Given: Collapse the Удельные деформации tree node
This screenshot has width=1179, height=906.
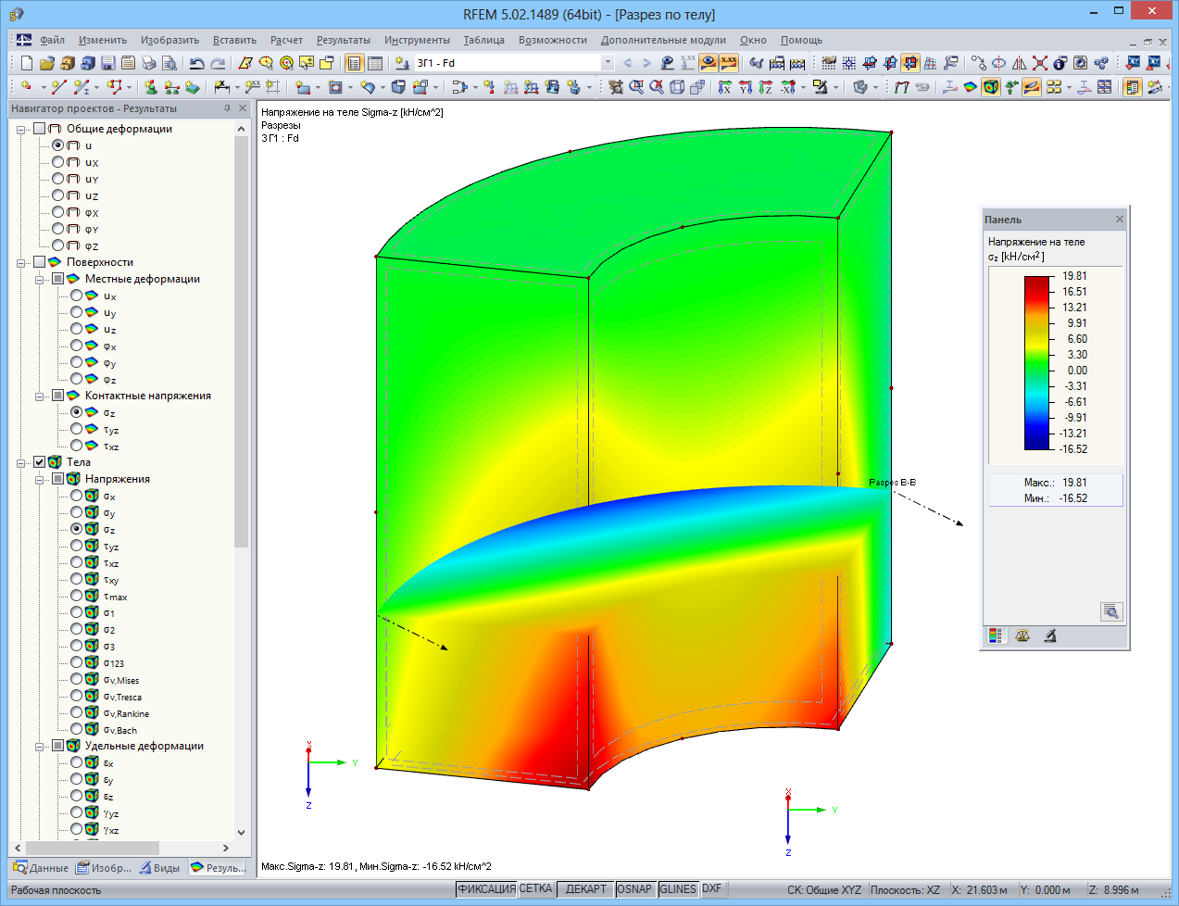Looking at the screenshot, I should click(x=40, y=747).
